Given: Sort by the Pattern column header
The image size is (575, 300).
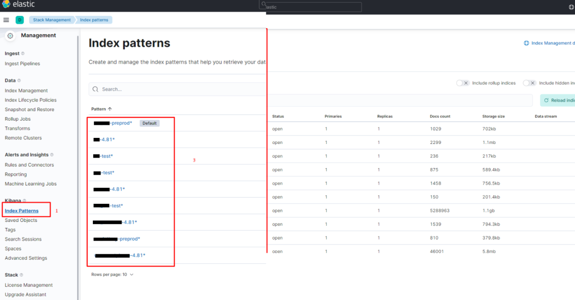Looking at the screenshot, I should tap(101, 109).
